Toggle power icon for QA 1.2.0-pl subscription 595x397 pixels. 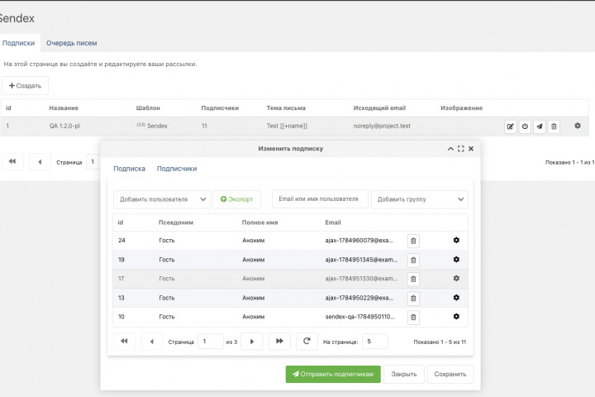pos(525,127)
